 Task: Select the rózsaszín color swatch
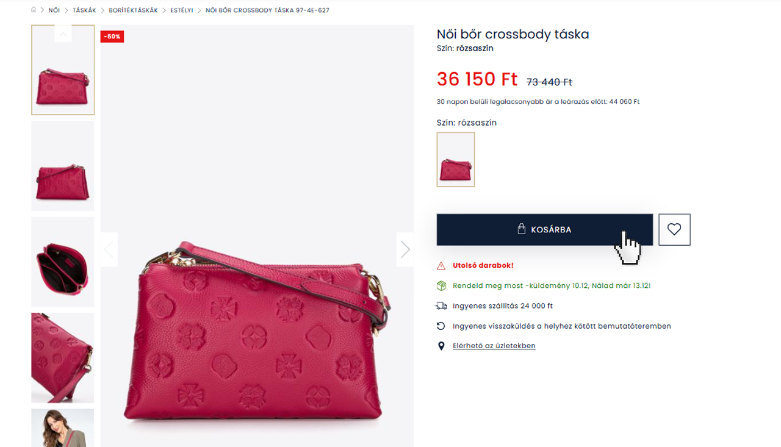[x=456, y=159]
